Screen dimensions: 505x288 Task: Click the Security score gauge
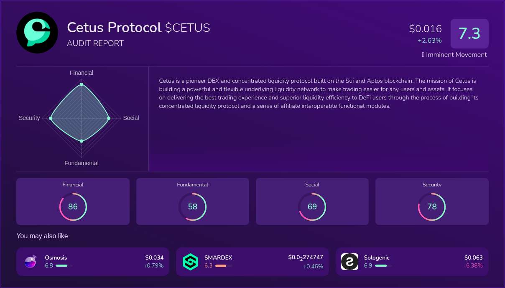click(x=432, y=206)
